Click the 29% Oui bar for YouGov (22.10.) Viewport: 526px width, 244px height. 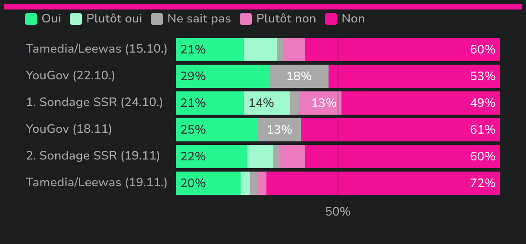(x=223, y=76)
